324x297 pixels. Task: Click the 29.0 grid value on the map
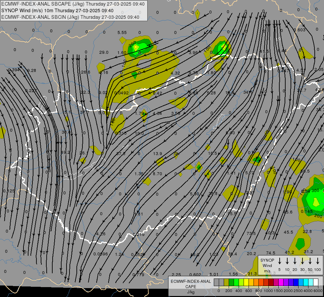(x=104, y=52)
